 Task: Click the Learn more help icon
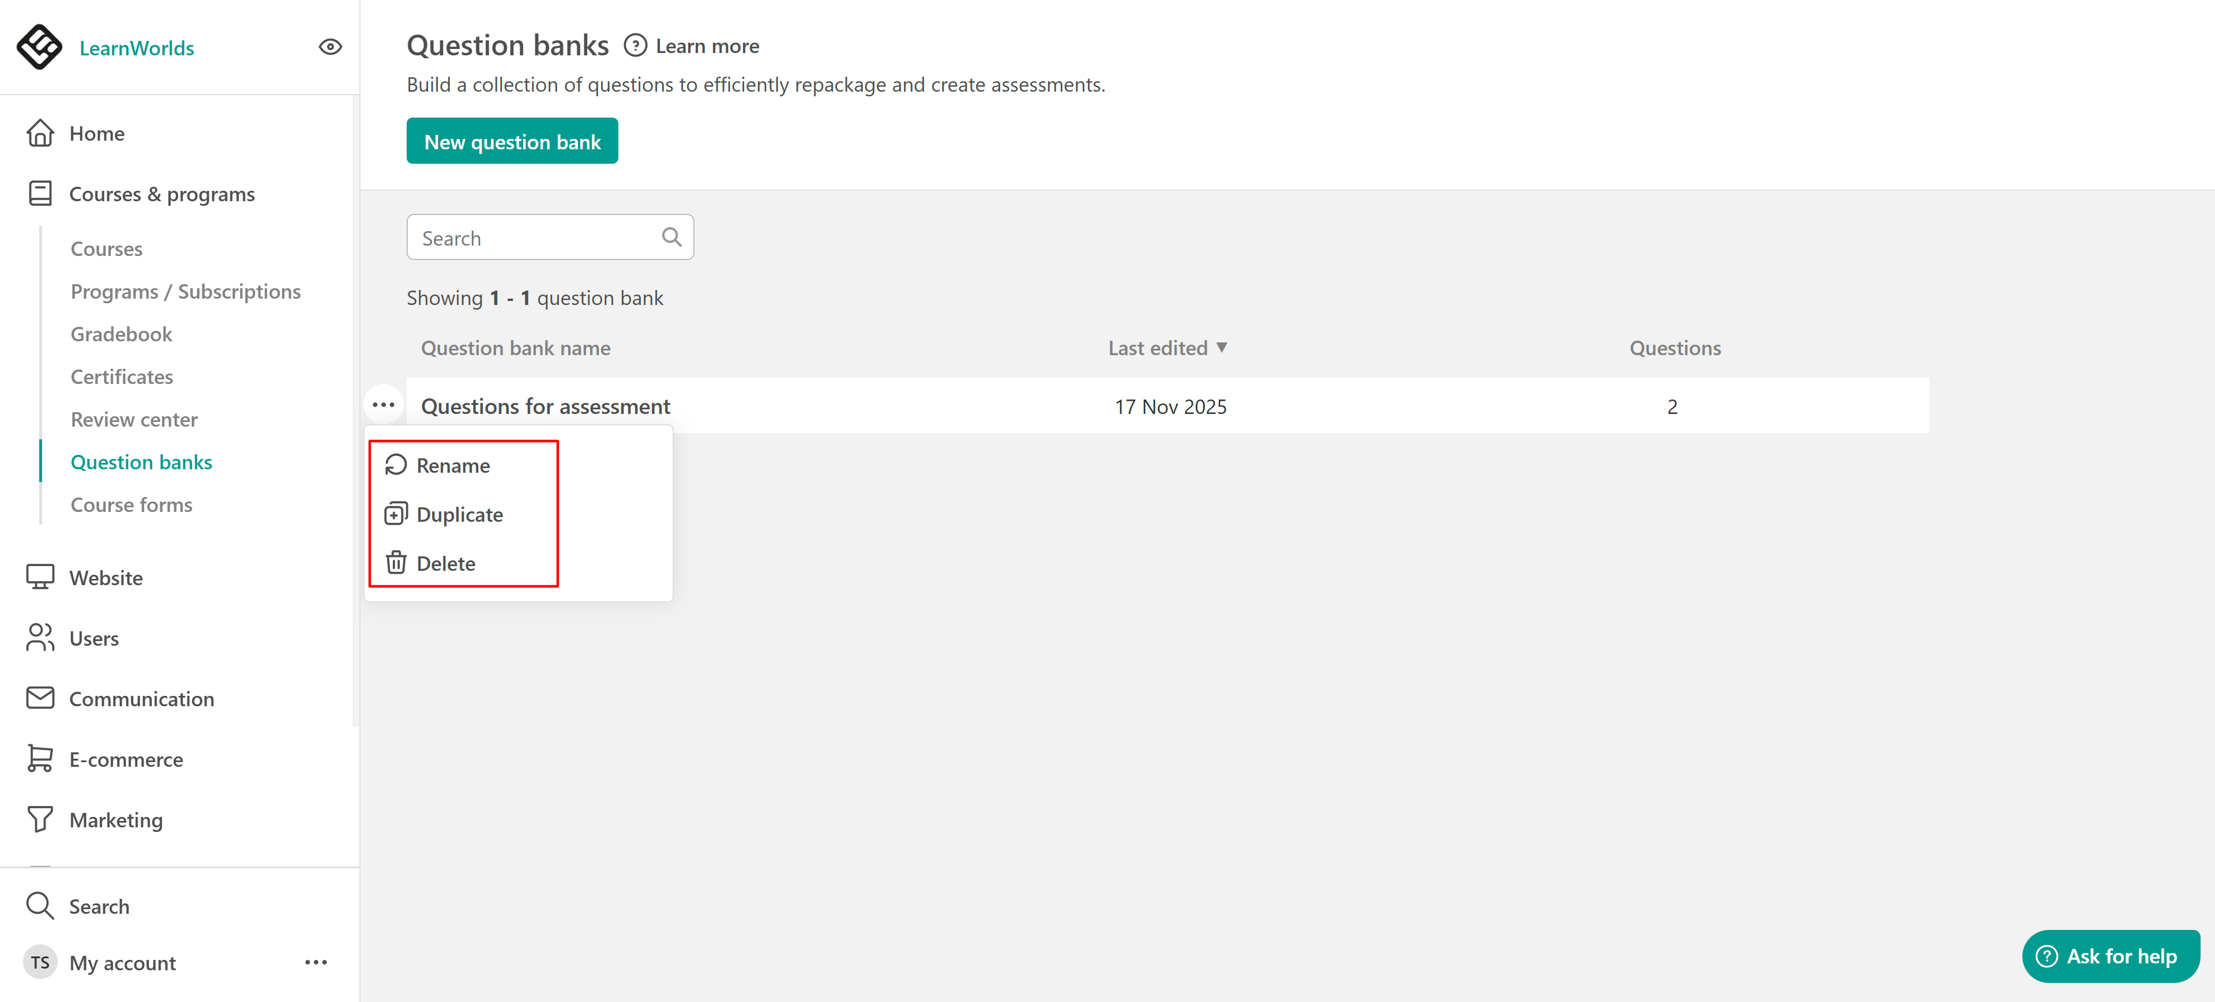click(635, 46)
